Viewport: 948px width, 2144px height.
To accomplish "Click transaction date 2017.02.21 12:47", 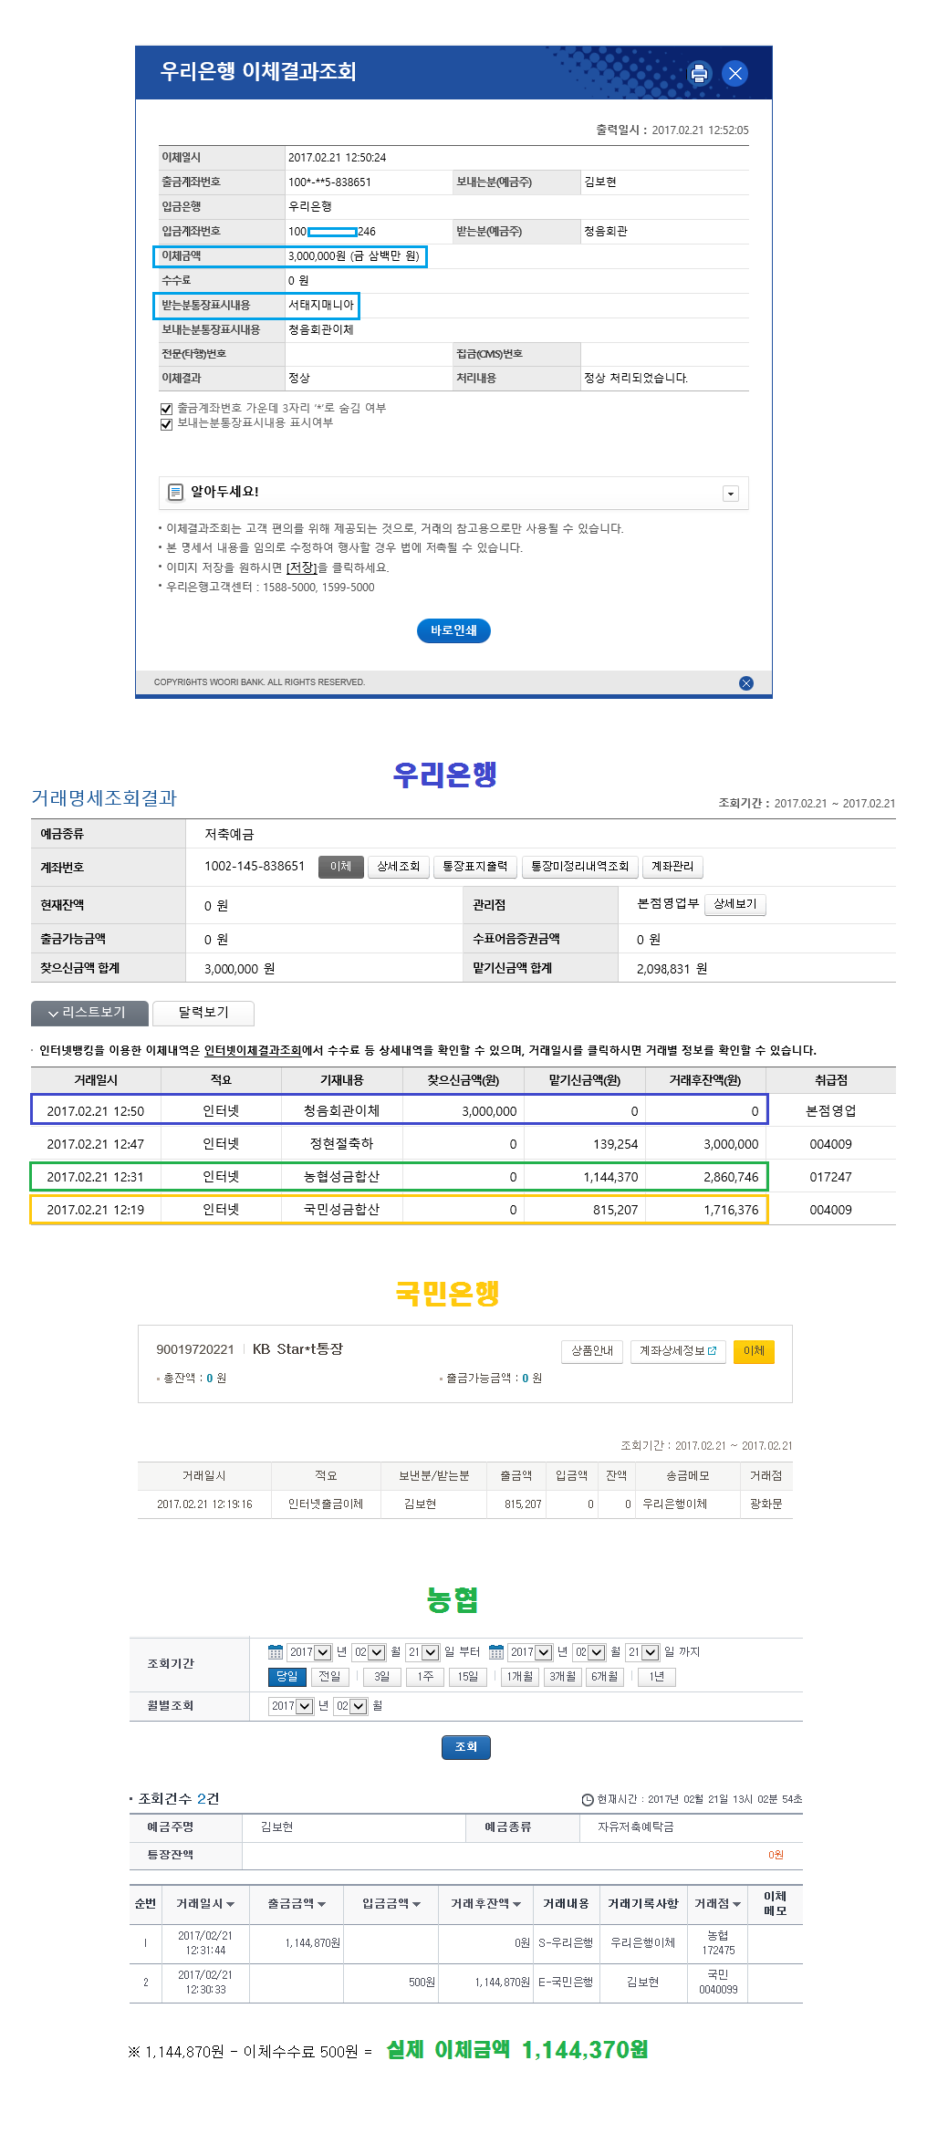I will (96, 1144).
